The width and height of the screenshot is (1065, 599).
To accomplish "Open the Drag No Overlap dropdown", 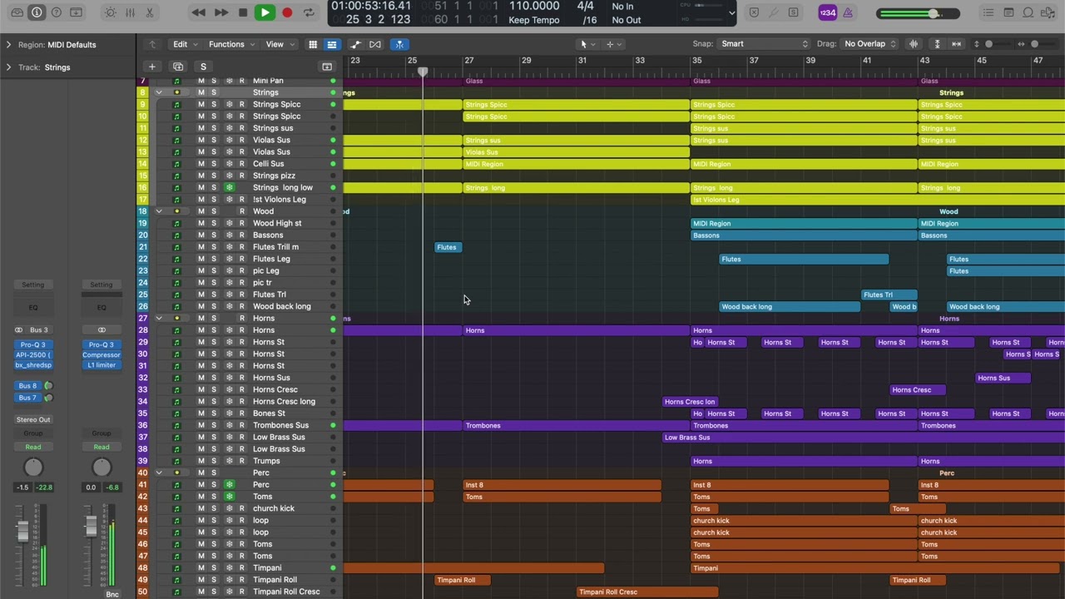I will (x=869, y=44).
